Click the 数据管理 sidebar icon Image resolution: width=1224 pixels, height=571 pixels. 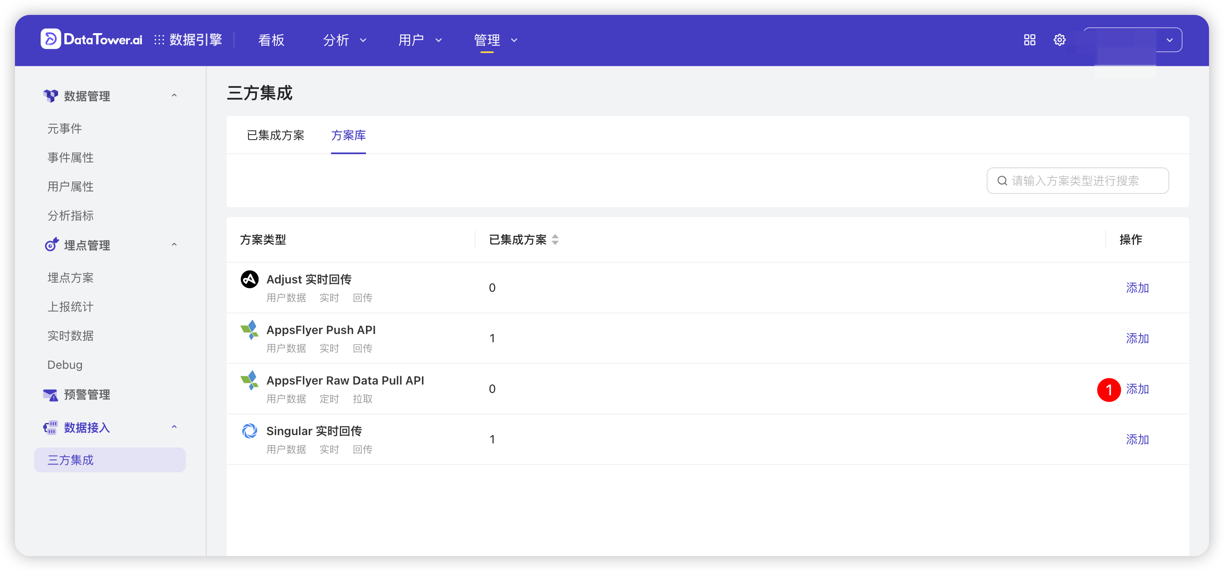(x=51, y=95)
